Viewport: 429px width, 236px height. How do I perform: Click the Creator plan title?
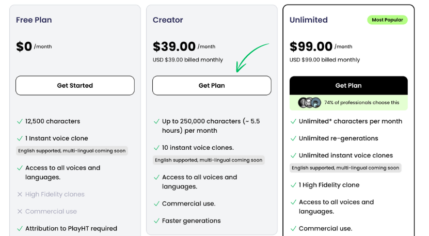click(x=168, y=20)
